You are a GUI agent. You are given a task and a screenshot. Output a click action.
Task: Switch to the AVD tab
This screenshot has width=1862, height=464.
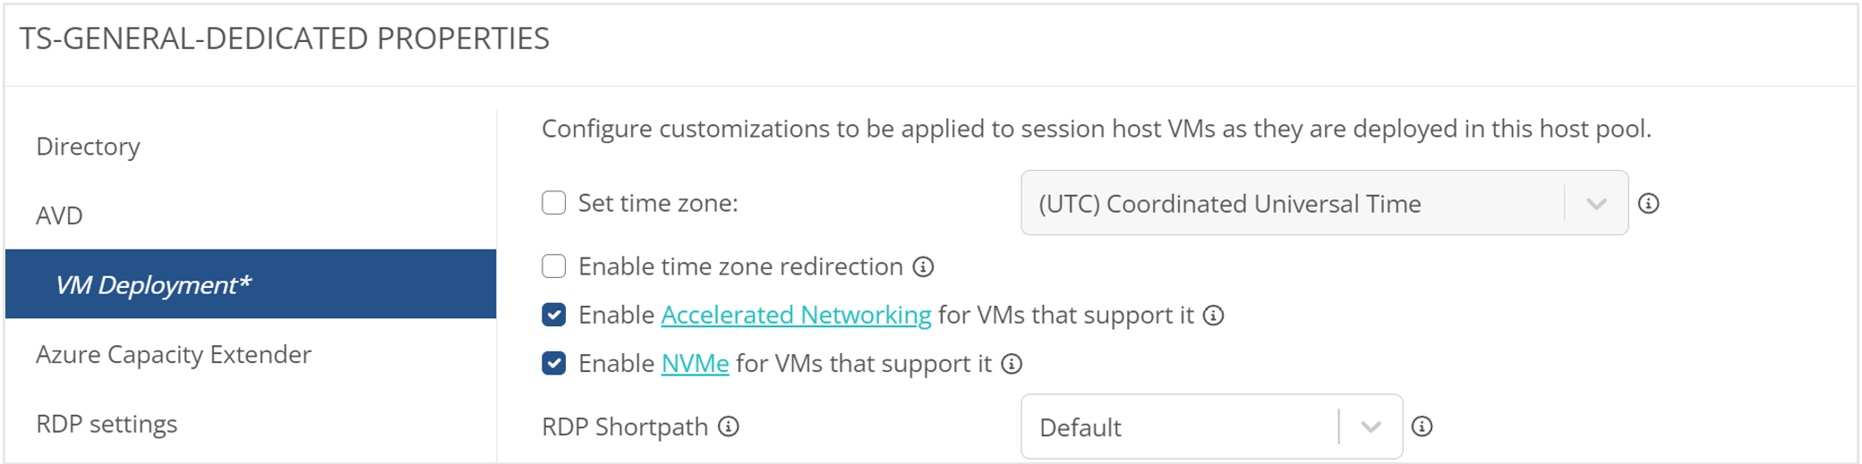(x=59, y=215)
